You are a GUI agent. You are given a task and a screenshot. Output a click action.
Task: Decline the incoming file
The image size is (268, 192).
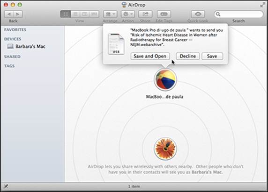[x=188, y=56]
